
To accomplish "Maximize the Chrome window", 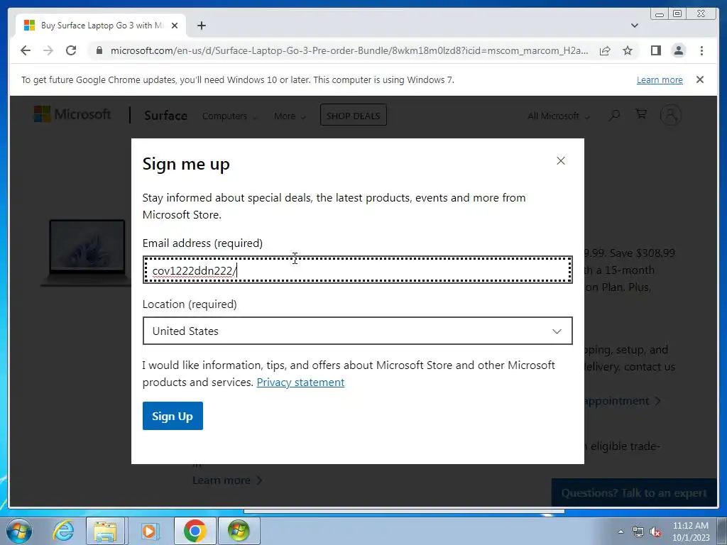I will (x=677, y=14).
